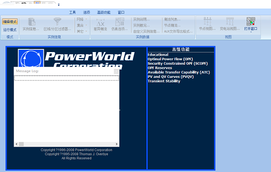Switch to Edit Mode (编辑模式)

[x=10, y=22]
